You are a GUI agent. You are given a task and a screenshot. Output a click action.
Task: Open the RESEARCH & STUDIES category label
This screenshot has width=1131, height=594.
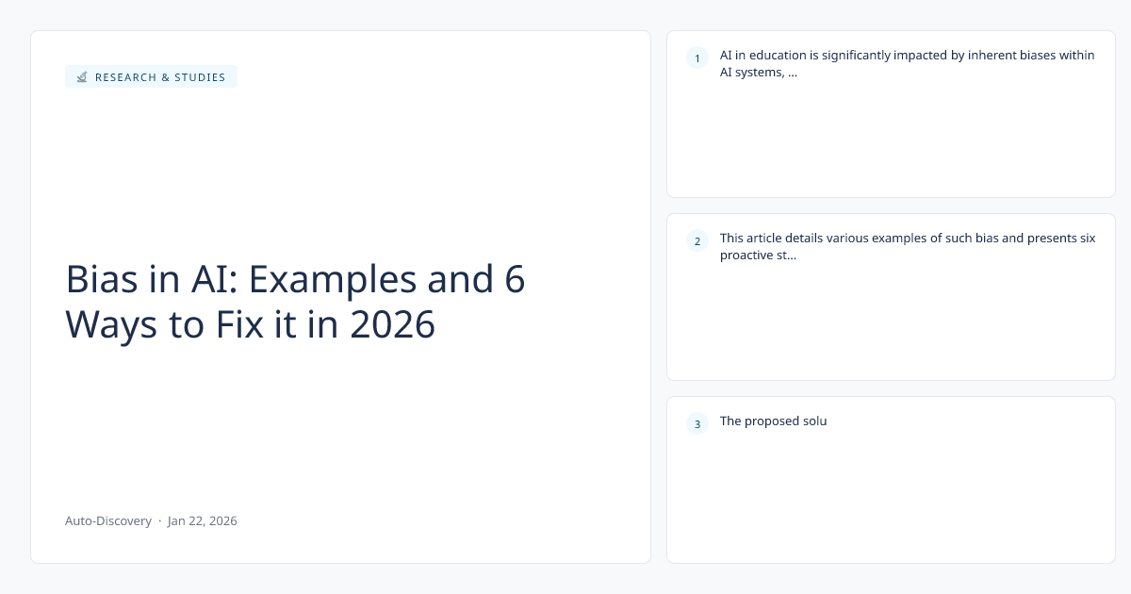160,77
